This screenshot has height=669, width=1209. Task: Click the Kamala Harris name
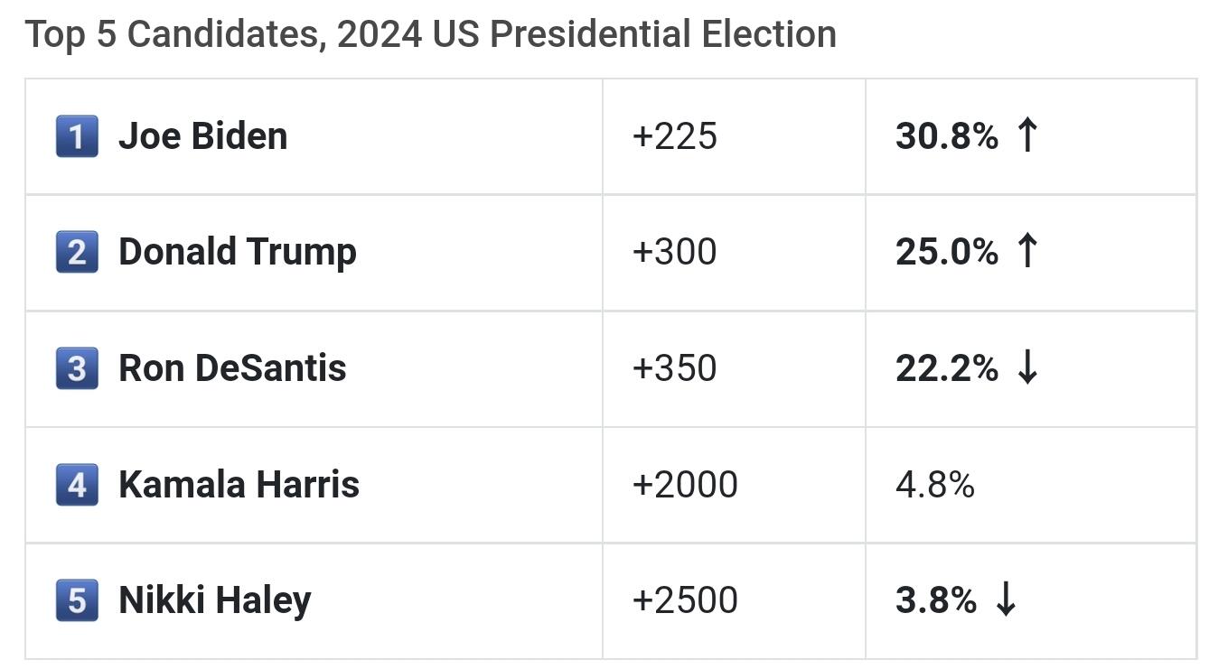coord(239,484)
